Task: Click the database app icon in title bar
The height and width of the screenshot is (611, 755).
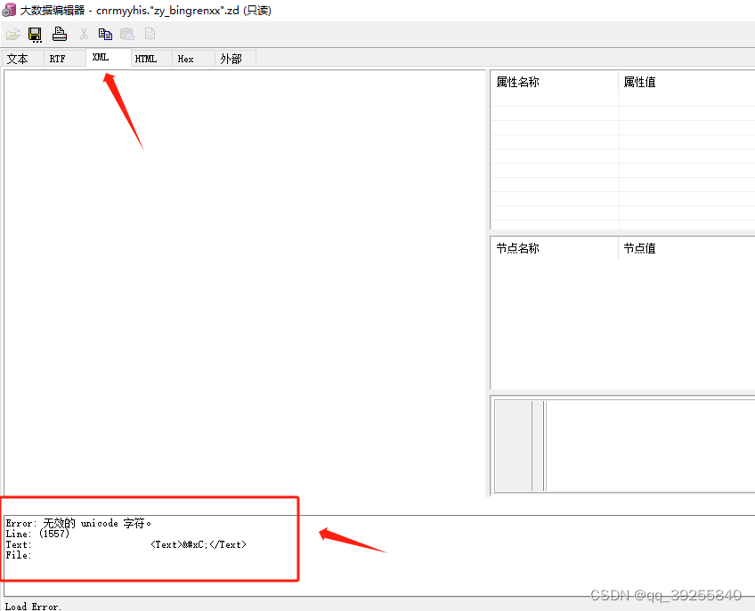Action: coord(9,10)
